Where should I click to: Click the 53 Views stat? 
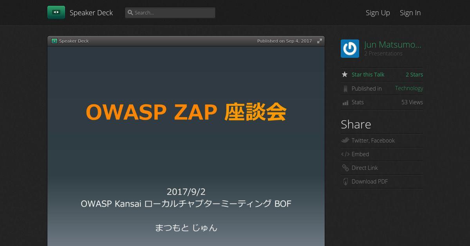tap(412, 102)
